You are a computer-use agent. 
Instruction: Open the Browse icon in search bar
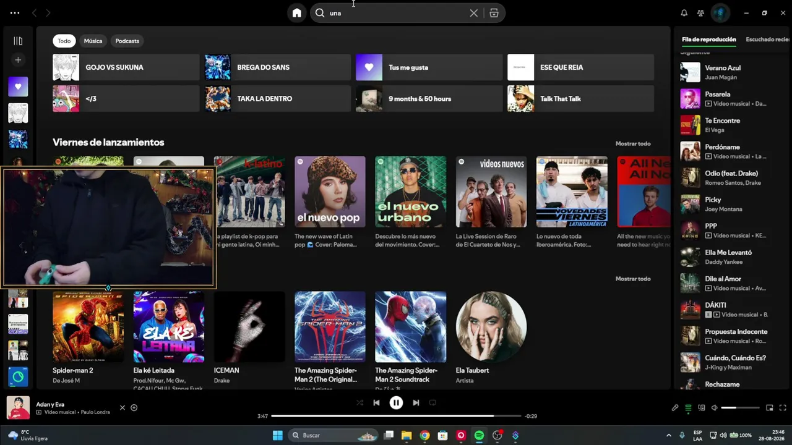(x=494, y=13)
